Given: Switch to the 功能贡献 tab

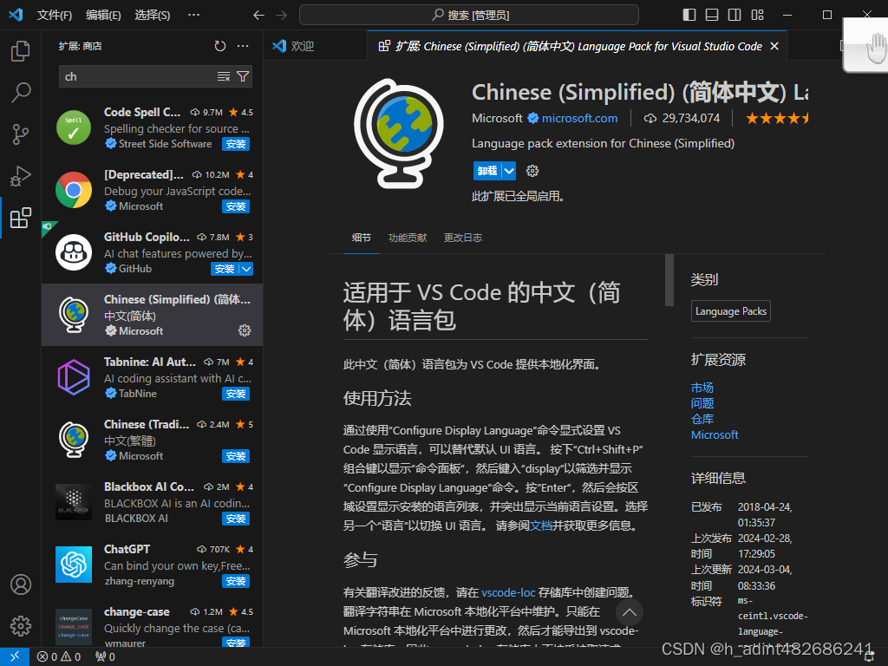Looking at the screenshot, I should click(408, 238).
